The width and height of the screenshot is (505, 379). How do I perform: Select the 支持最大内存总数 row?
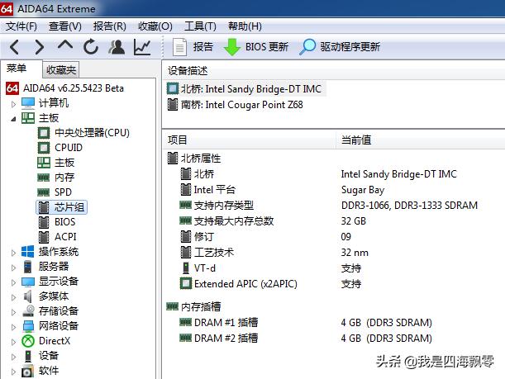[335, 221]
